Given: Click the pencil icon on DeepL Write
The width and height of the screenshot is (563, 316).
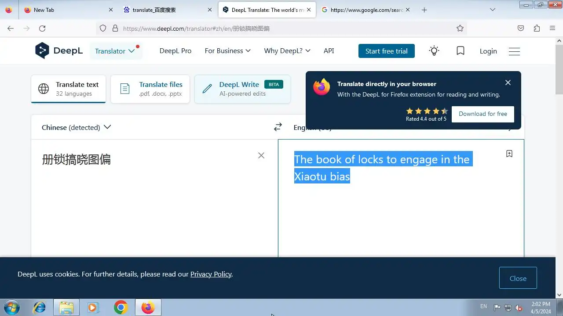Looking at the screenshot, I should click(x=207, y=89).
